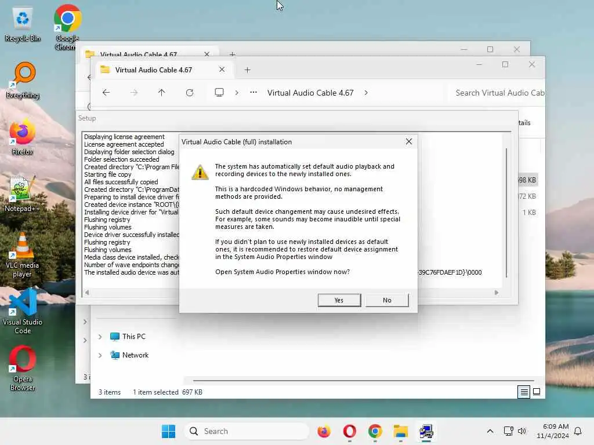Open the Opera Browser desktop shortcut
This screenshot has height=445, width=594.
pos(23,368)
